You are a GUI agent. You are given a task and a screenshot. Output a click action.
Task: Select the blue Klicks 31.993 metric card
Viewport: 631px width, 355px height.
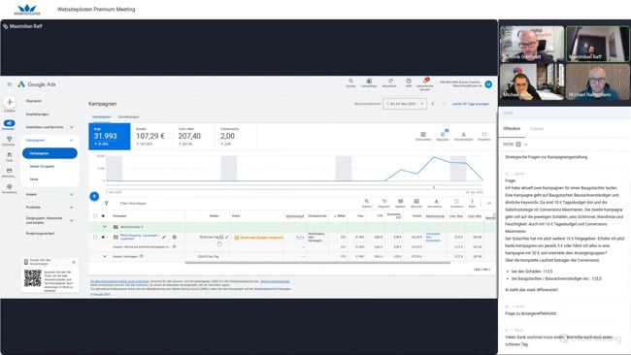[110, 137]
